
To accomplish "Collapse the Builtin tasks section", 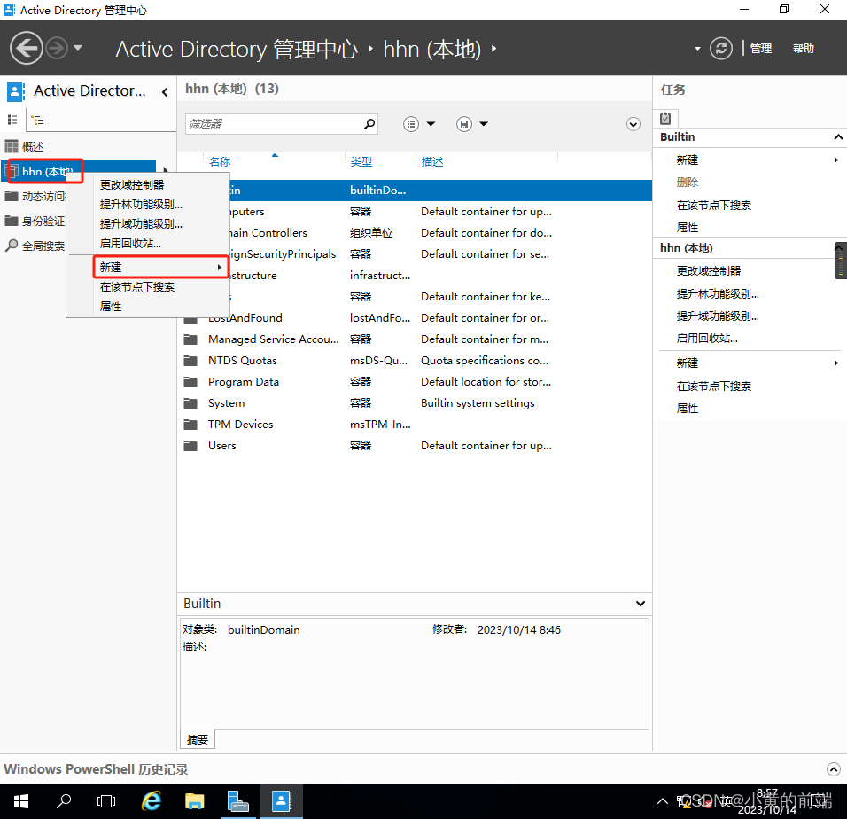I will coord(838,137).
